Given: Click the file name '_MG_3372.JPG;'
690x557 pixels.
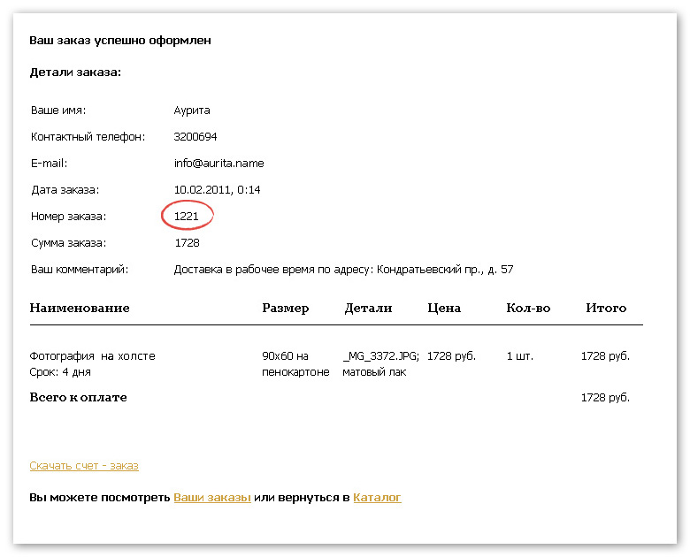Looking at the screenshot, I should [381, 356].
